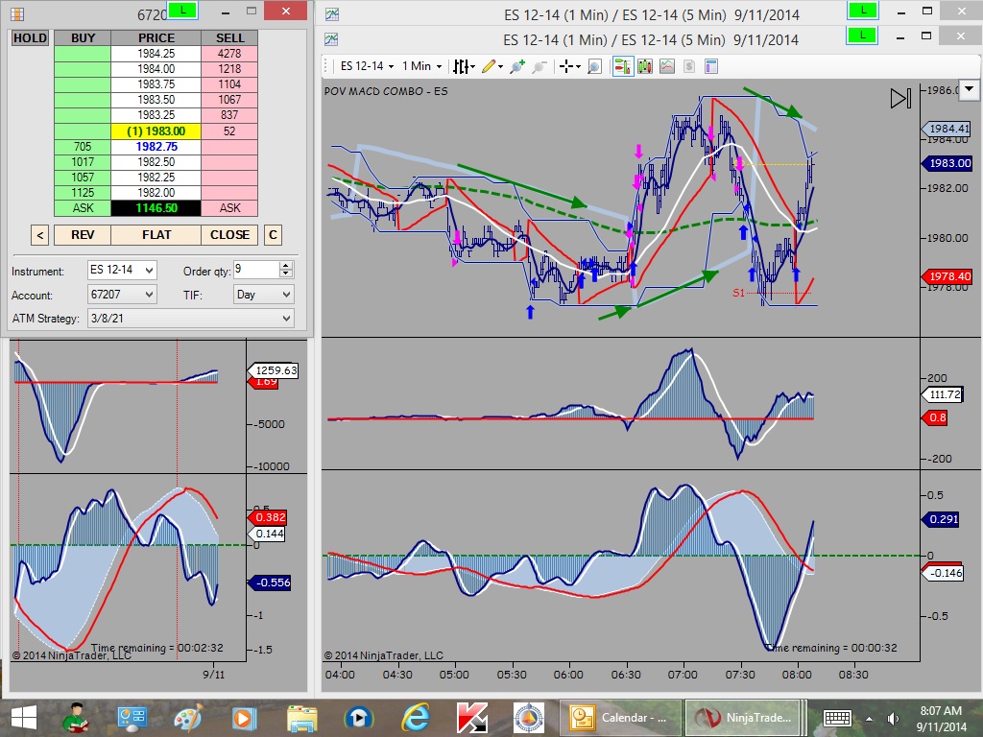Click the chart icon in lower title bar

click(331, 39)
